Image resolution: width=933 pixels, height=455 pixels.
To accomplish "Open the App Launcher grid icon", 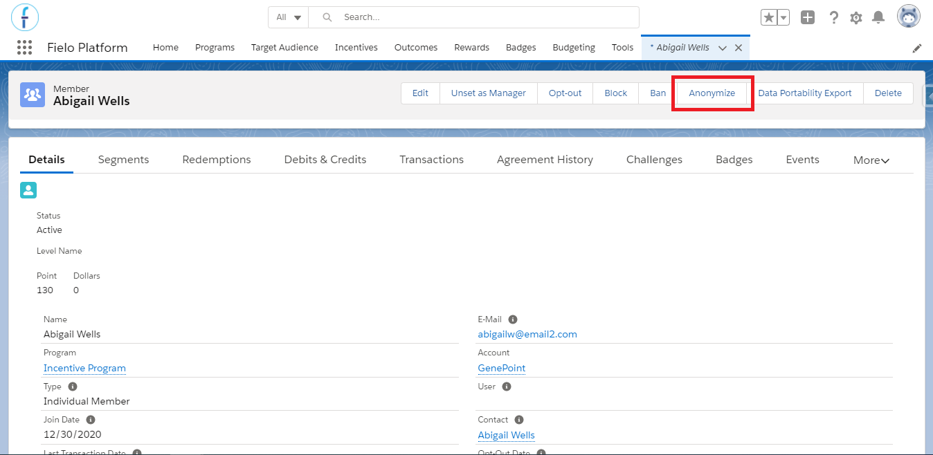I will [x=24, y=47].
